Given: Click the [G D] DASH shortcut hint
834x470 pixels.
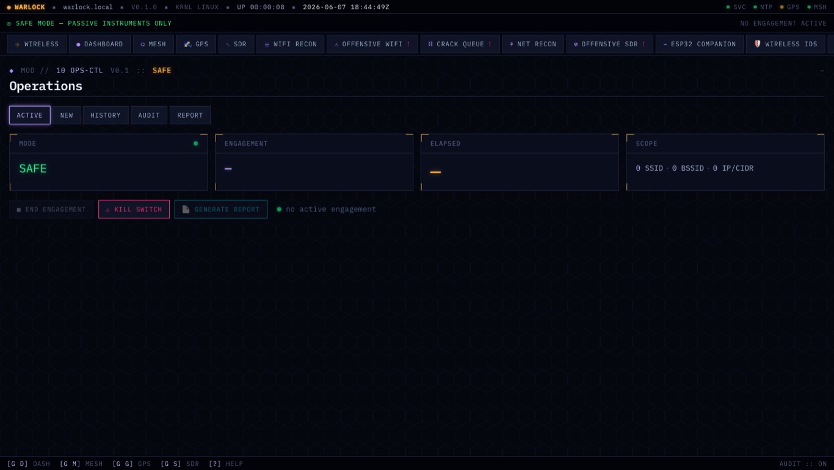Looking at the screenshot, I should (x=29, y=464).
